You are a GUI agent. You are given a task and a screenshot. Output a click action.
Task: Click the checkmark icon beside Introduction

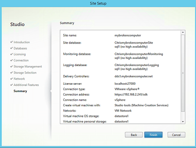(12, 42)
